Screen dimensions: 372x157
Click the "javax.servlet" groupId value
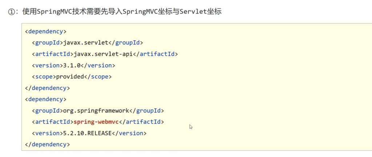coord(86,43)
